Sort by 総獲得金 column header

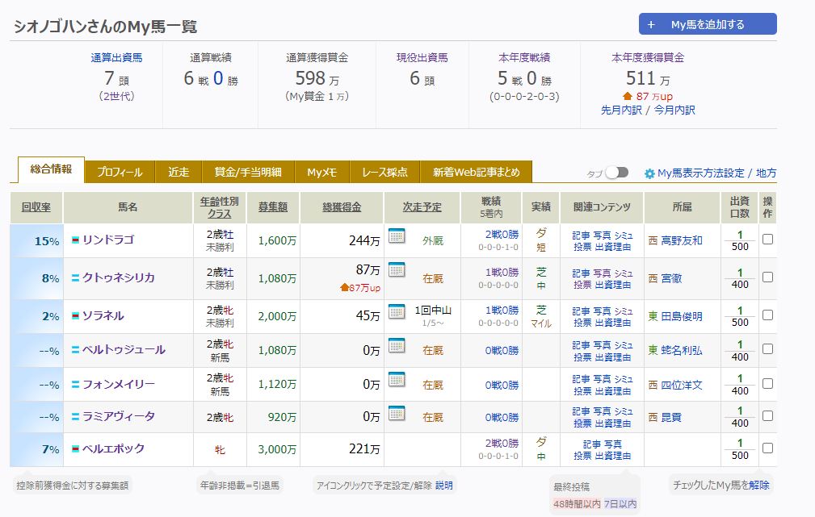click(x=341, y=207)
